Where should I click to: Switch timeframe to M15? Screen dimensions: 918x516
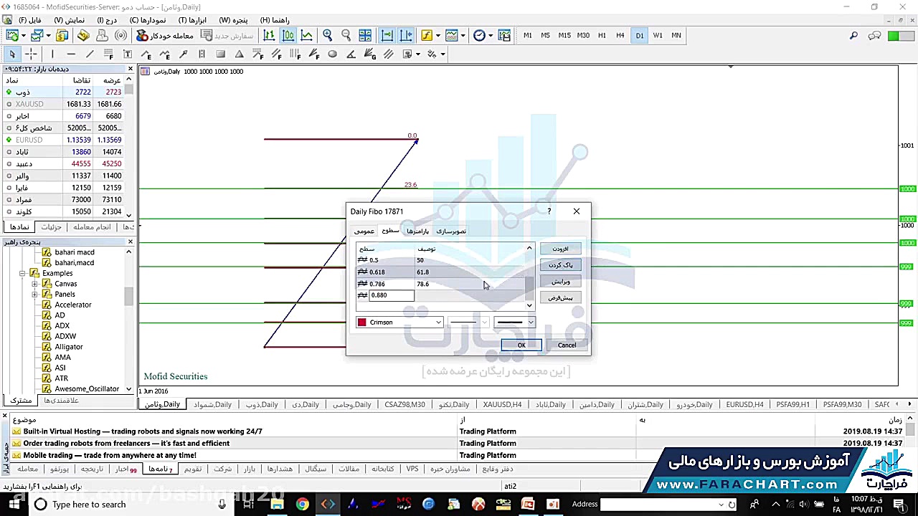pyautogui.click(x=564, y=35)
